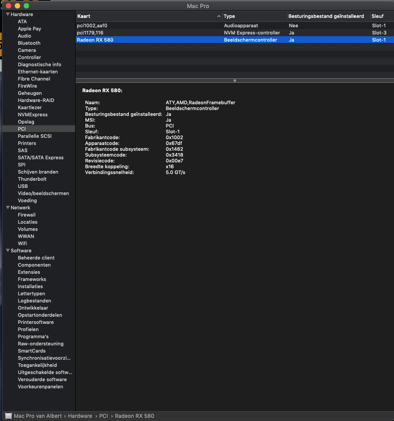Select Volumes under Netwerk
This screenshot has height=421, width=394.
pos(28,229)
